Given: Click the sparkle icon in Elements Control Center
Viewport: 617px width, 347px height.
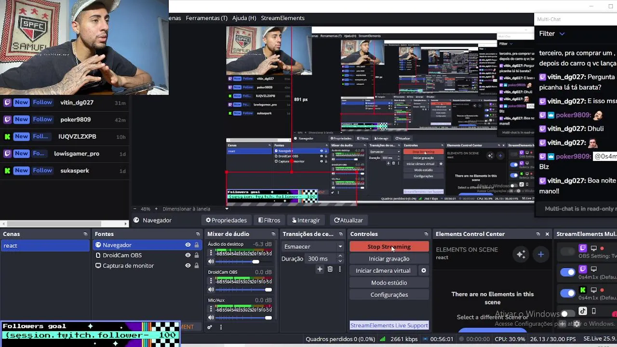Looking at the screenshot, I should tap(521, 254).
